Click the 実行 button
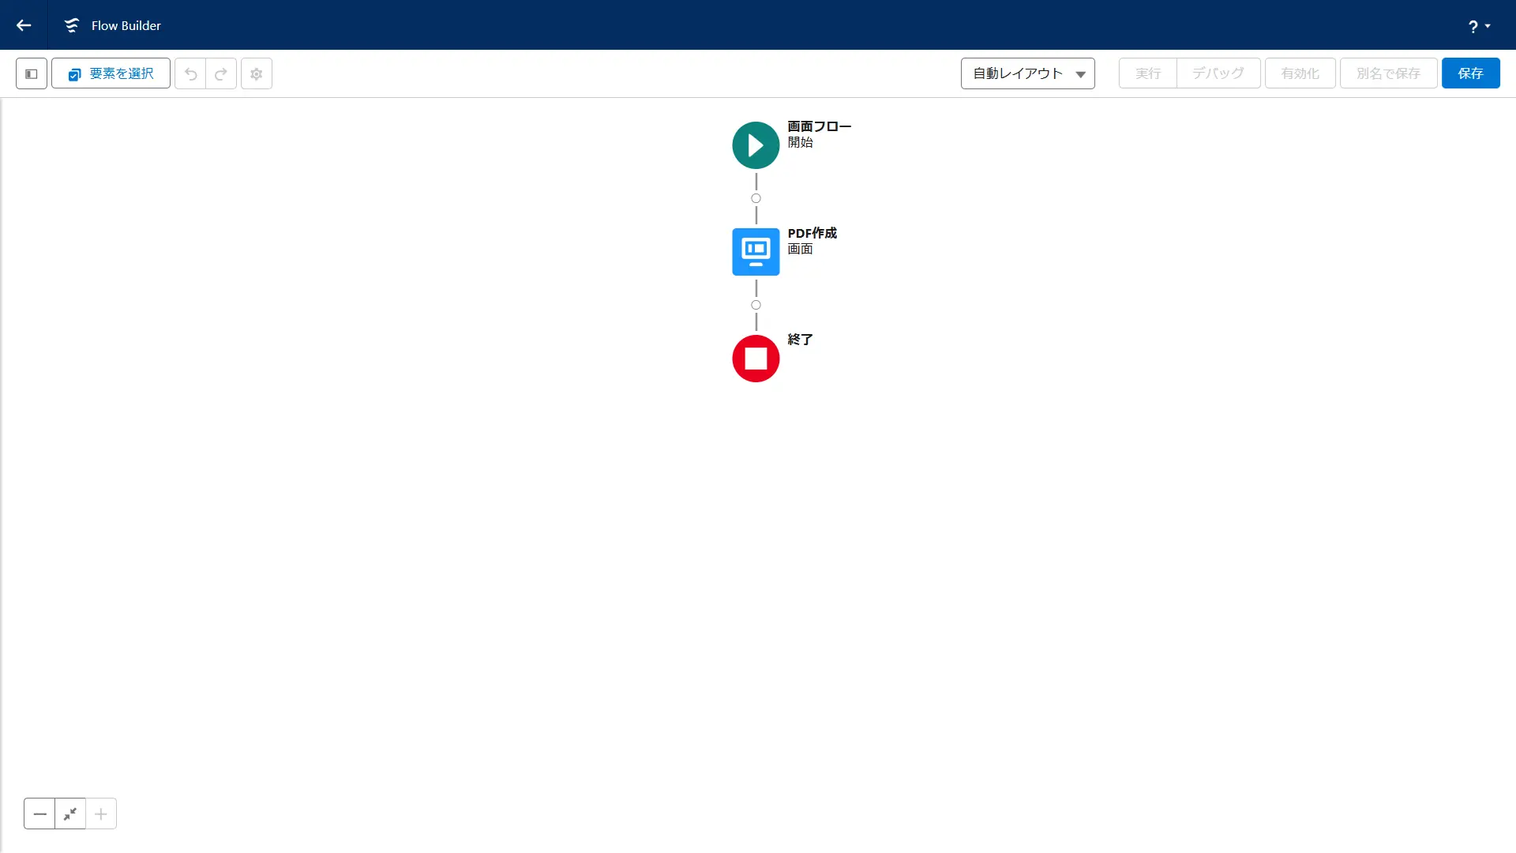This screenshot has height=853, width=1516. pyautogui.click(x=1147, y=73)
